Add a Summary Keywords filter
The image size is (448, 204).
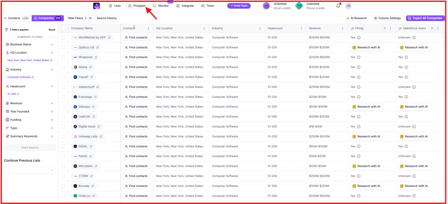(x=52, y=136)
